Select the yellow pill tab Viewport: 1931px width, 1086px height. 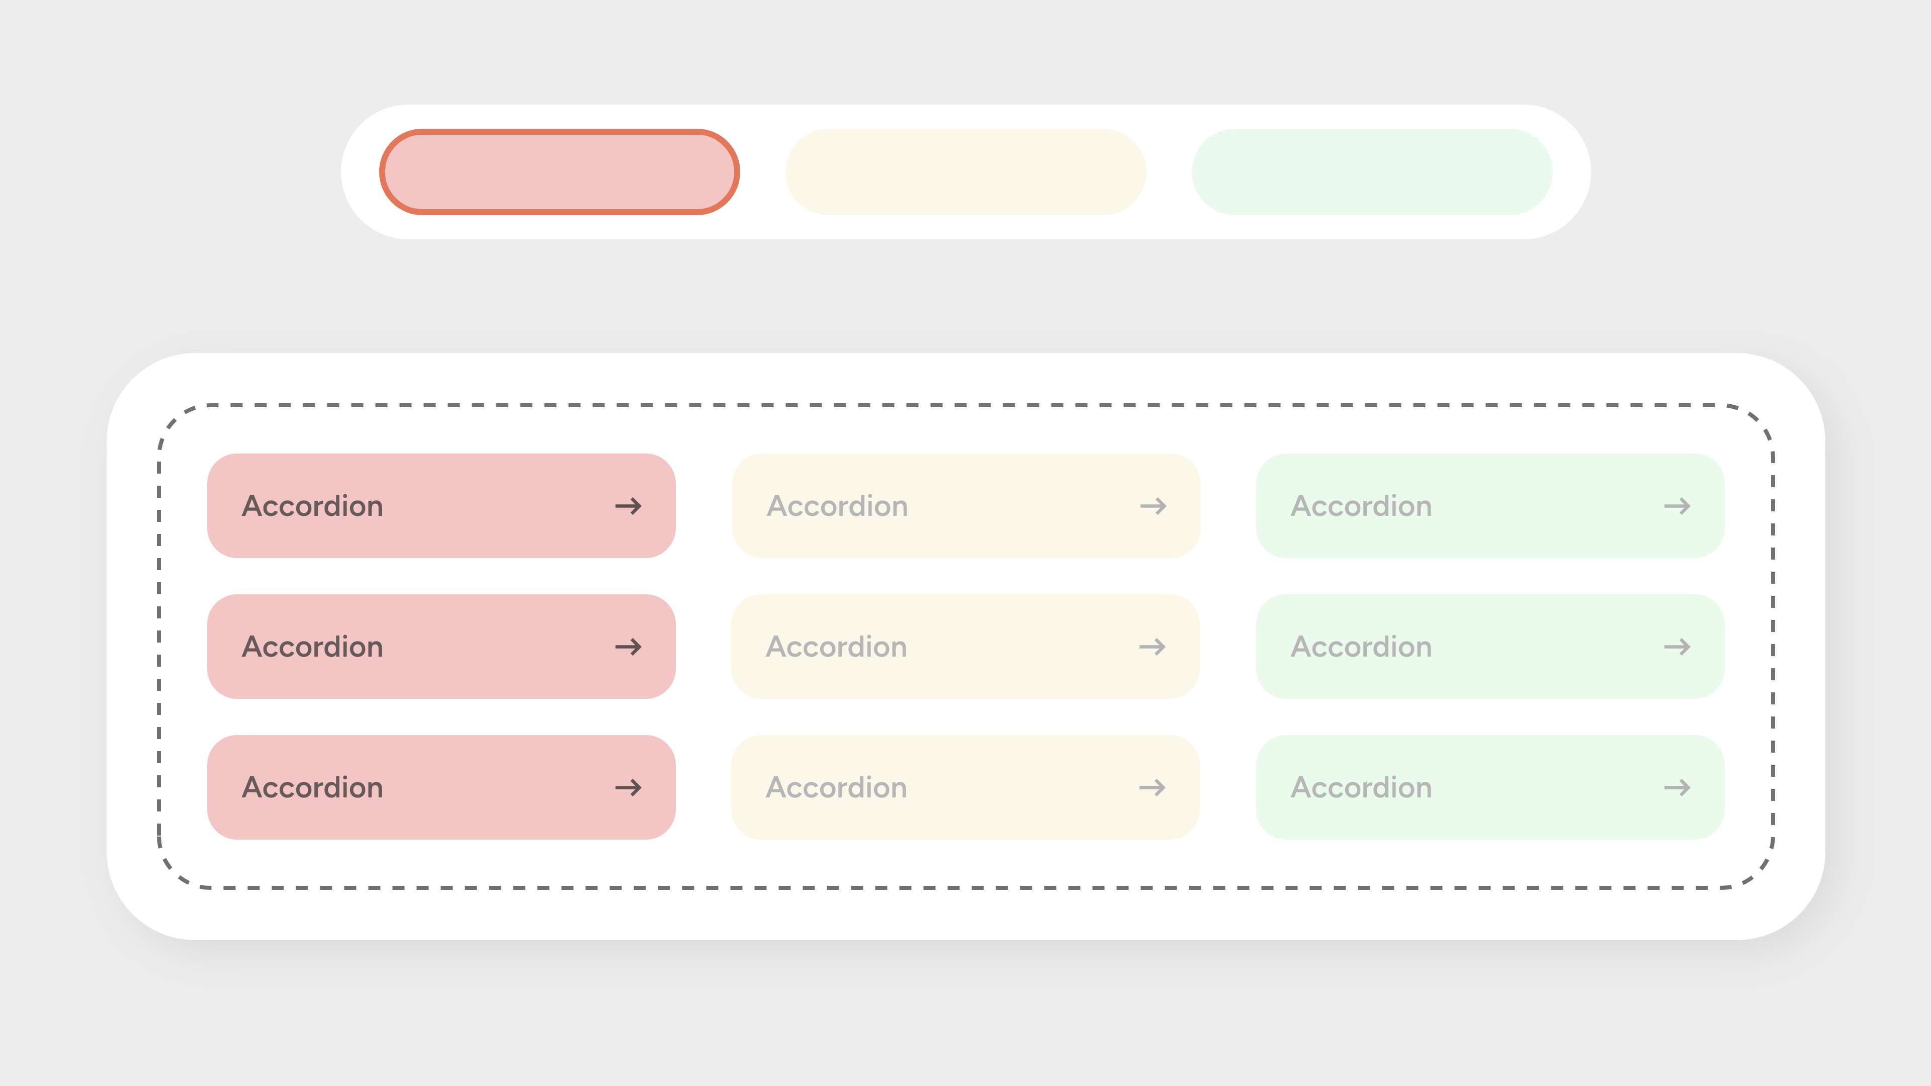tap(965, 171)
